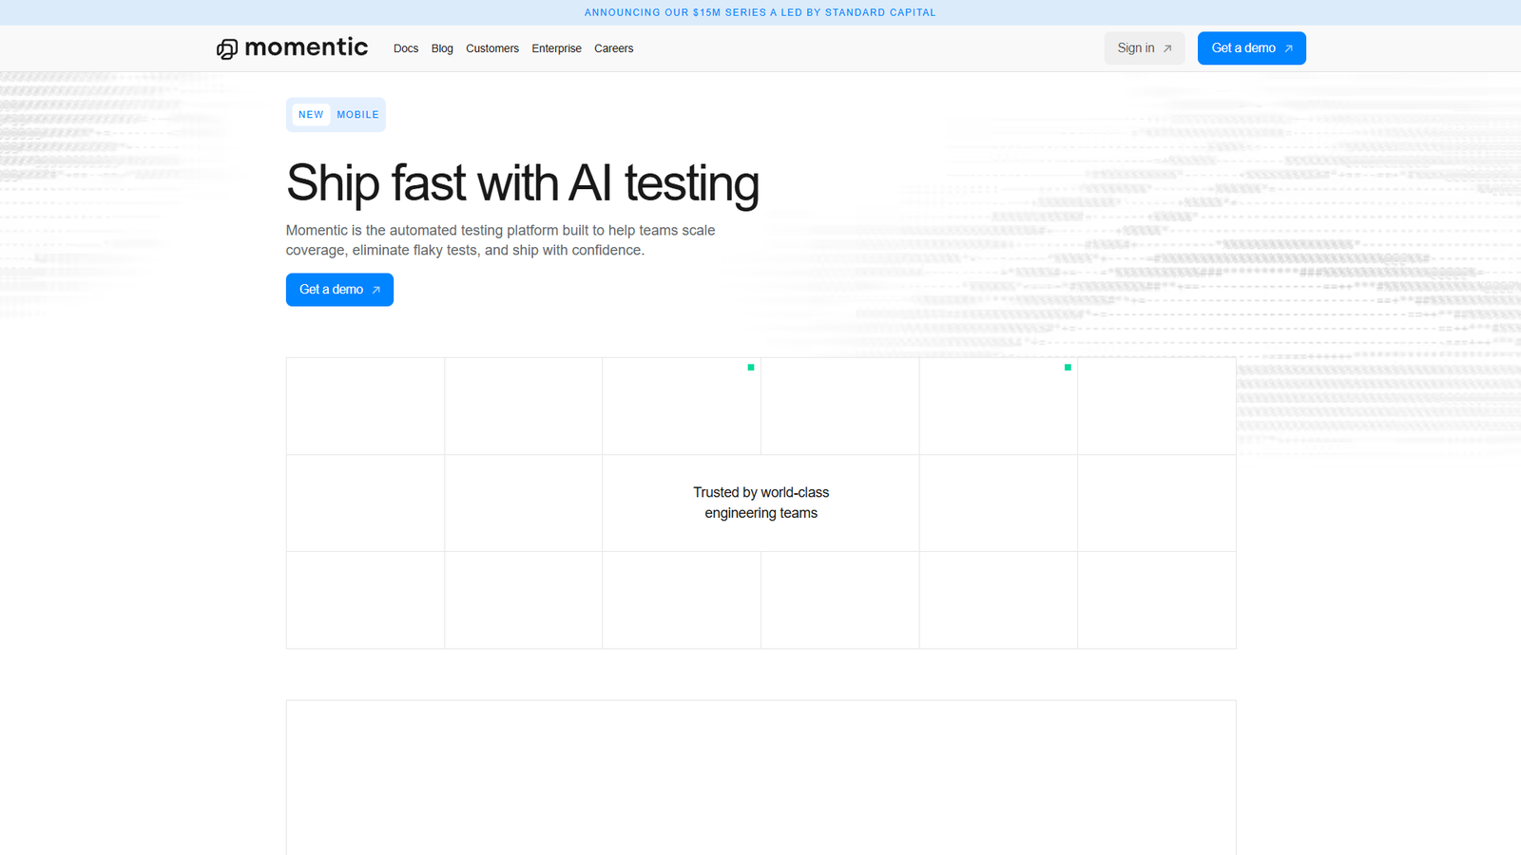Image resolution: width=1521 pixels, height=855 pixels.
Task: Click the NEW MOBILE badge
Action: point(336,115)
